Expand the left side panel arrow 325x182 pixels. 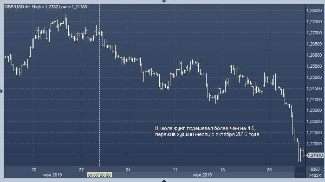pos(1,91)
